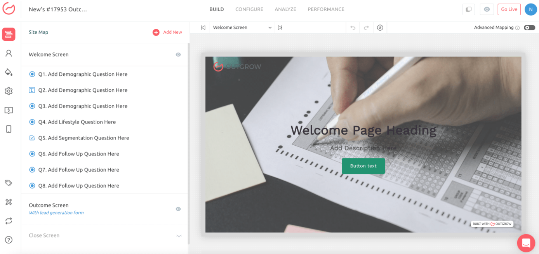
Task: Go to previous screen using arrow
Action: [x=203, y=28]
